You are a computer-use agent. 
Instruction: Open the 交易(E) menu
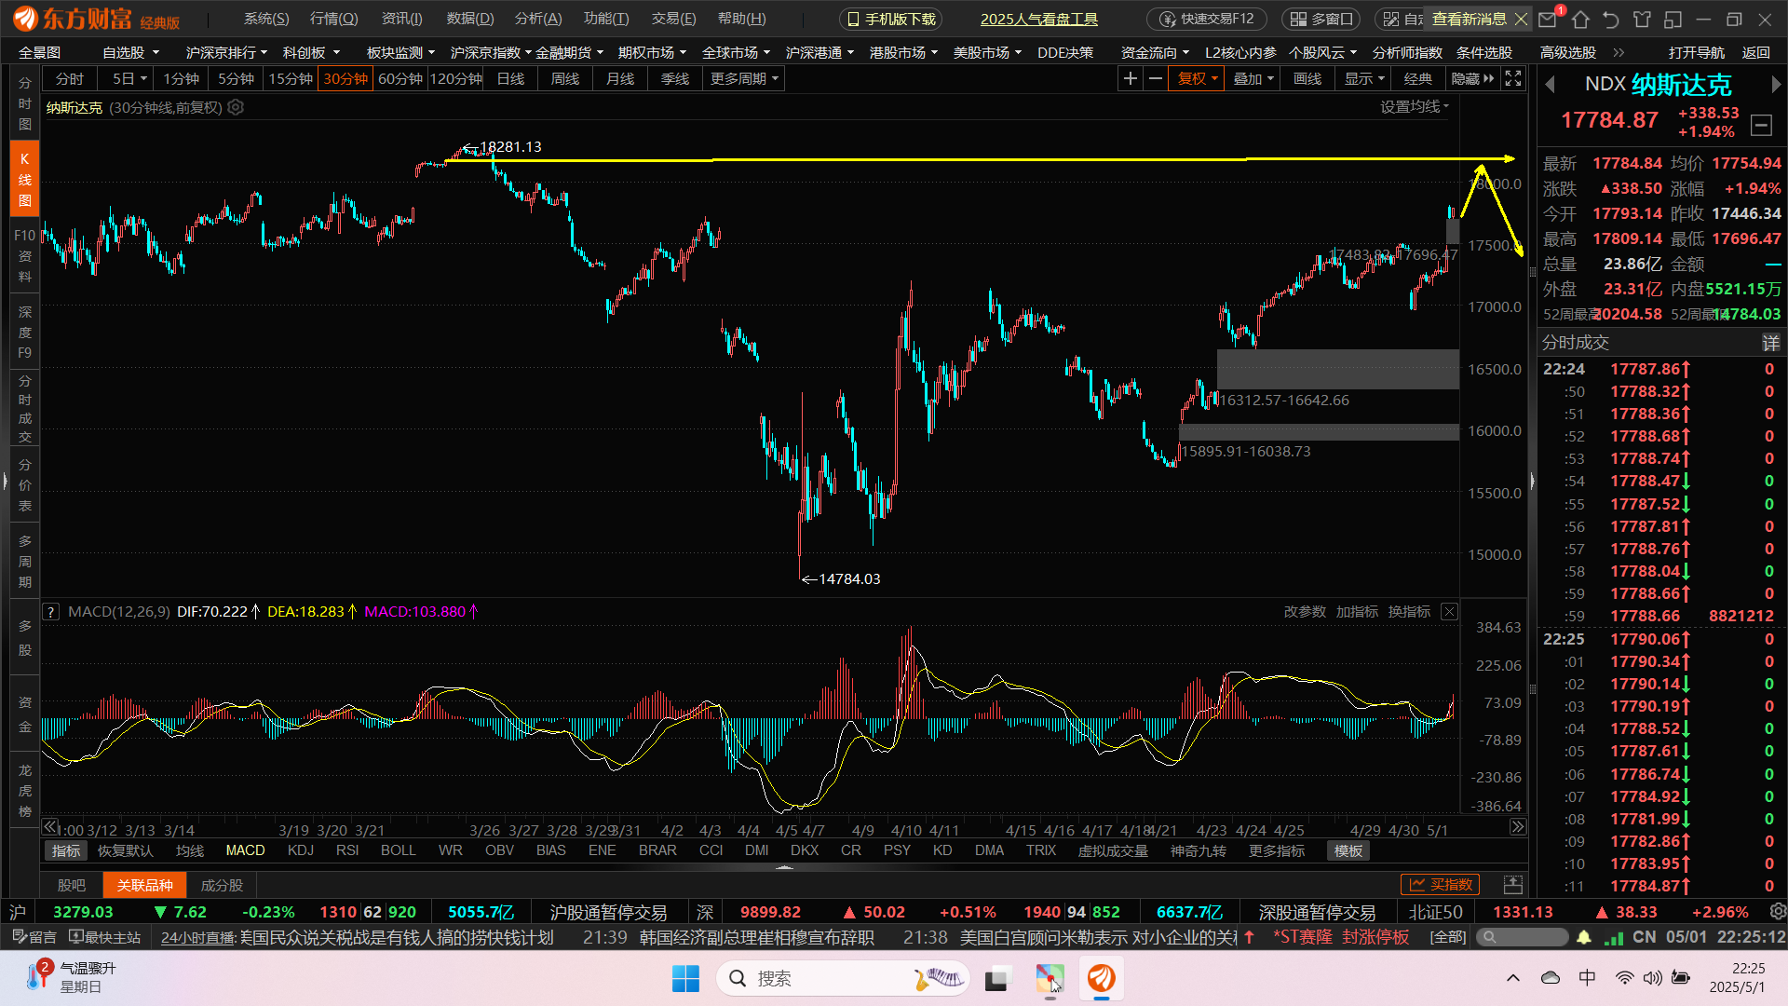[x=673, y=19]
